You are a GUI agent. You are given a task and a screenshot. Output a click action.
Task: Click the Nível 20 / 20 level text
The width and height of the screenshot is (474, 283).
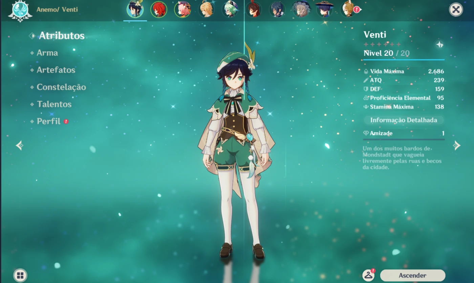tap(387, 53)
